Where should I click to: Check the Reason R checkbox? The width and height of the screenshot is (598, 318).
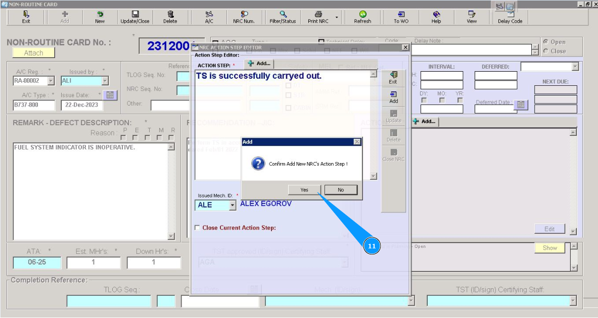coord(172,137)
